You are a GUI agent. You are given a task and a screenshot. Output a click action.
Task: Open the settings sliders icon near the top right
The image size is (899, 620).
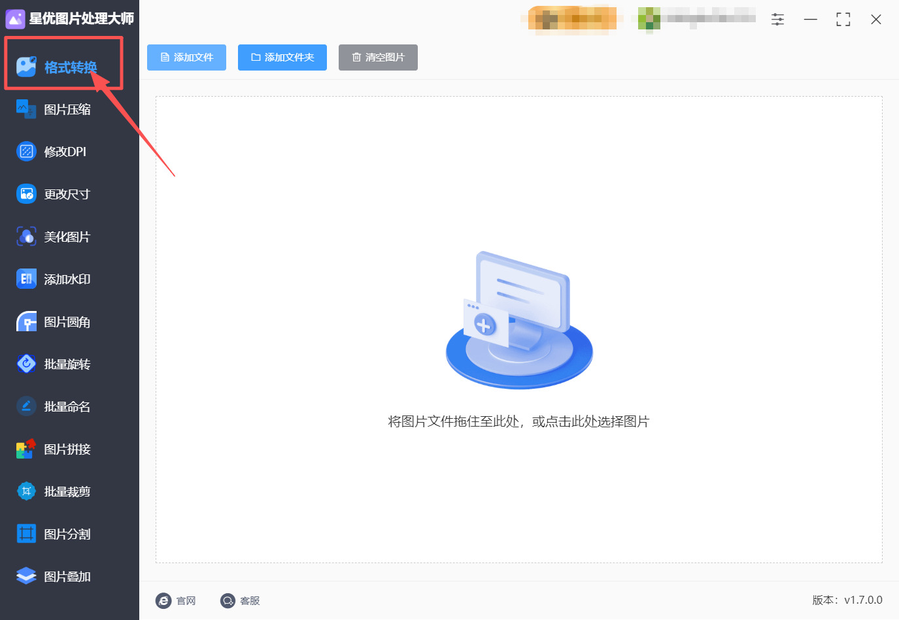(x=777, y=20)
